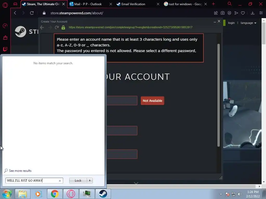Minimize the Create Your Account popup
The height and width of the screenshot is (199, 266).
click(215, 22)
